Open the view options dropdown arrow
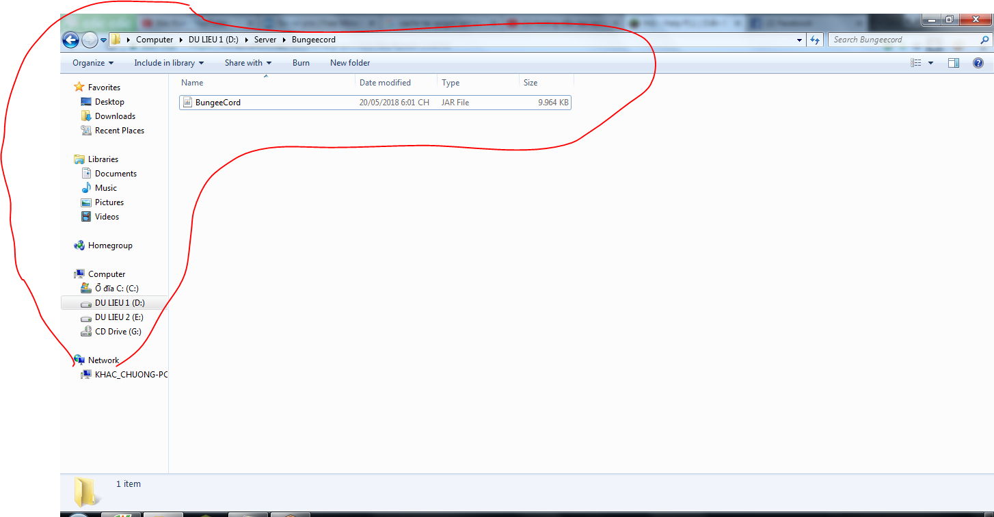 click(930, 63)
